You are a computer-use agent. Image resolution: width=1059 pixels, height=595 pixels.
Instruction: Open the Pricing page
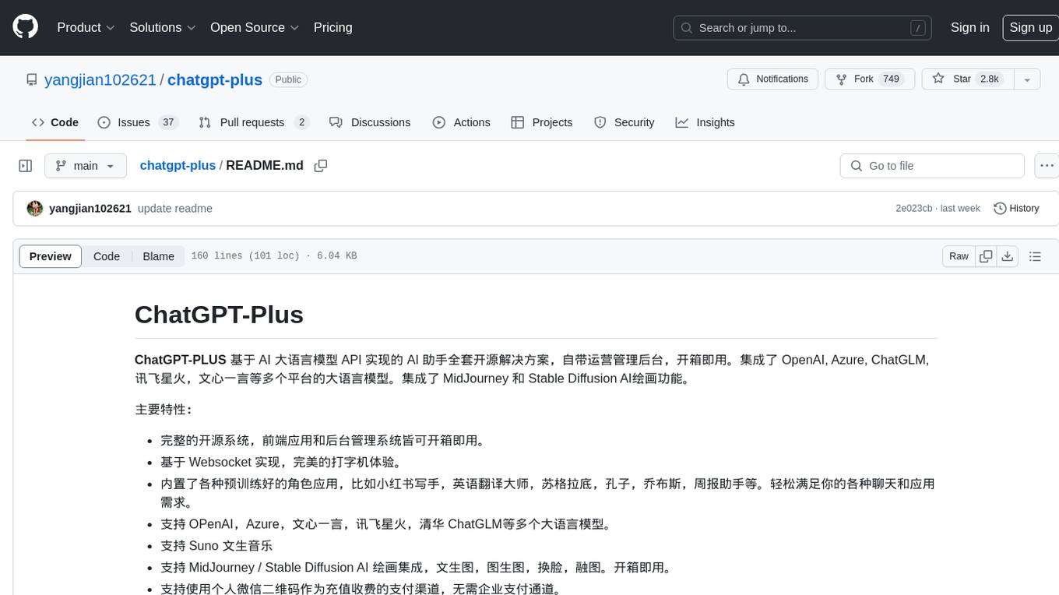coord(332,27)
